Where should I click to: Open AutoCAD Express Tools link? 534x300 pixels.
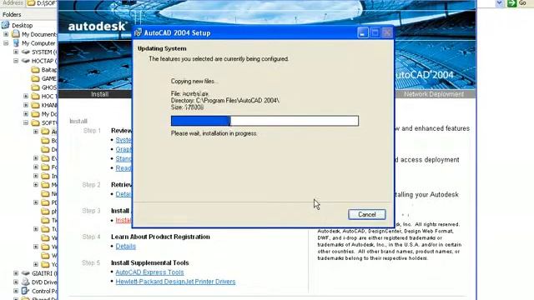(x=149, y=272)
